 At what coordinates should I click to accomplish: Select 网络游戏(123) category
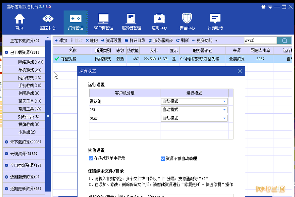tap(24, 62)
